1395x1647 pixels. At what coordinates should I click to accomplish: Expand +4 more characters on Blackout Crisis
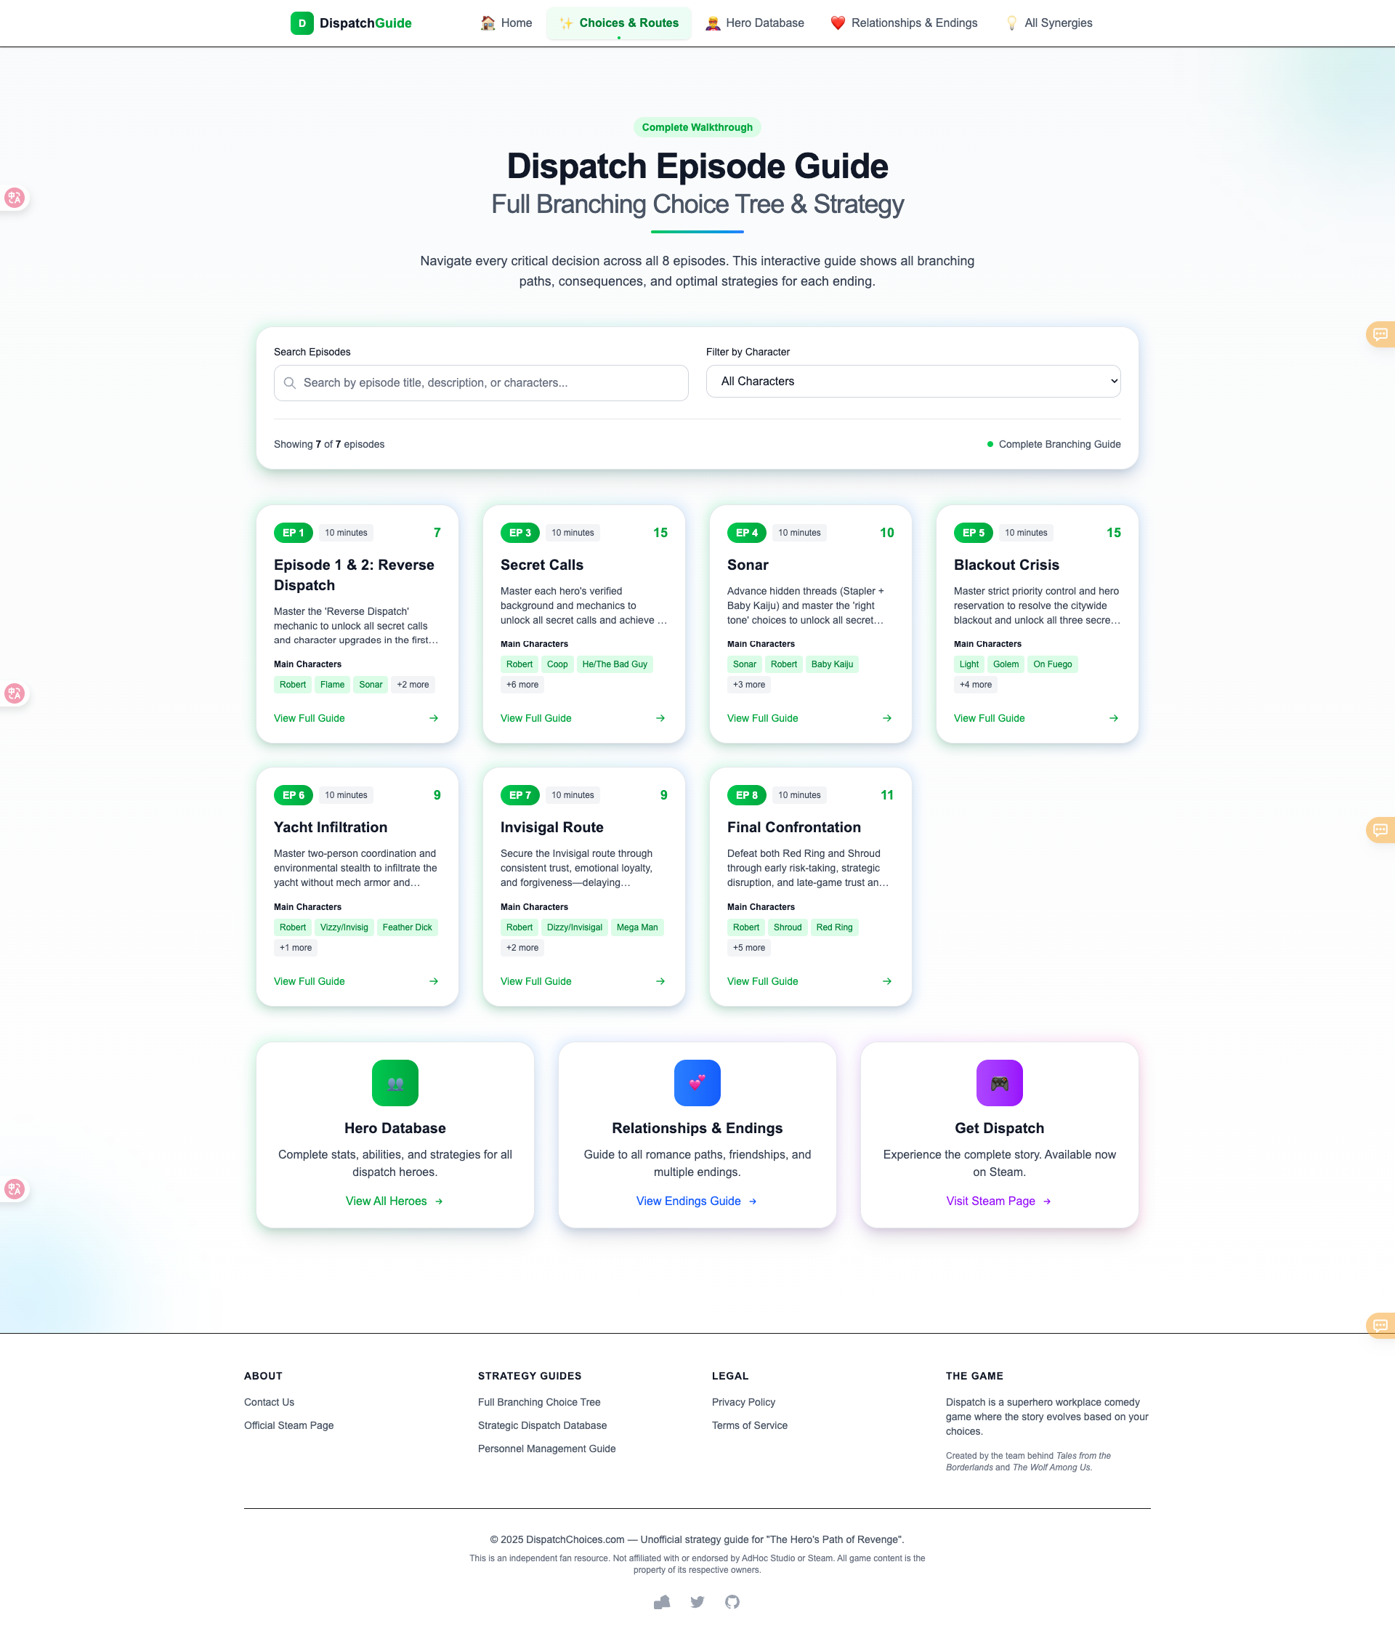975,684
